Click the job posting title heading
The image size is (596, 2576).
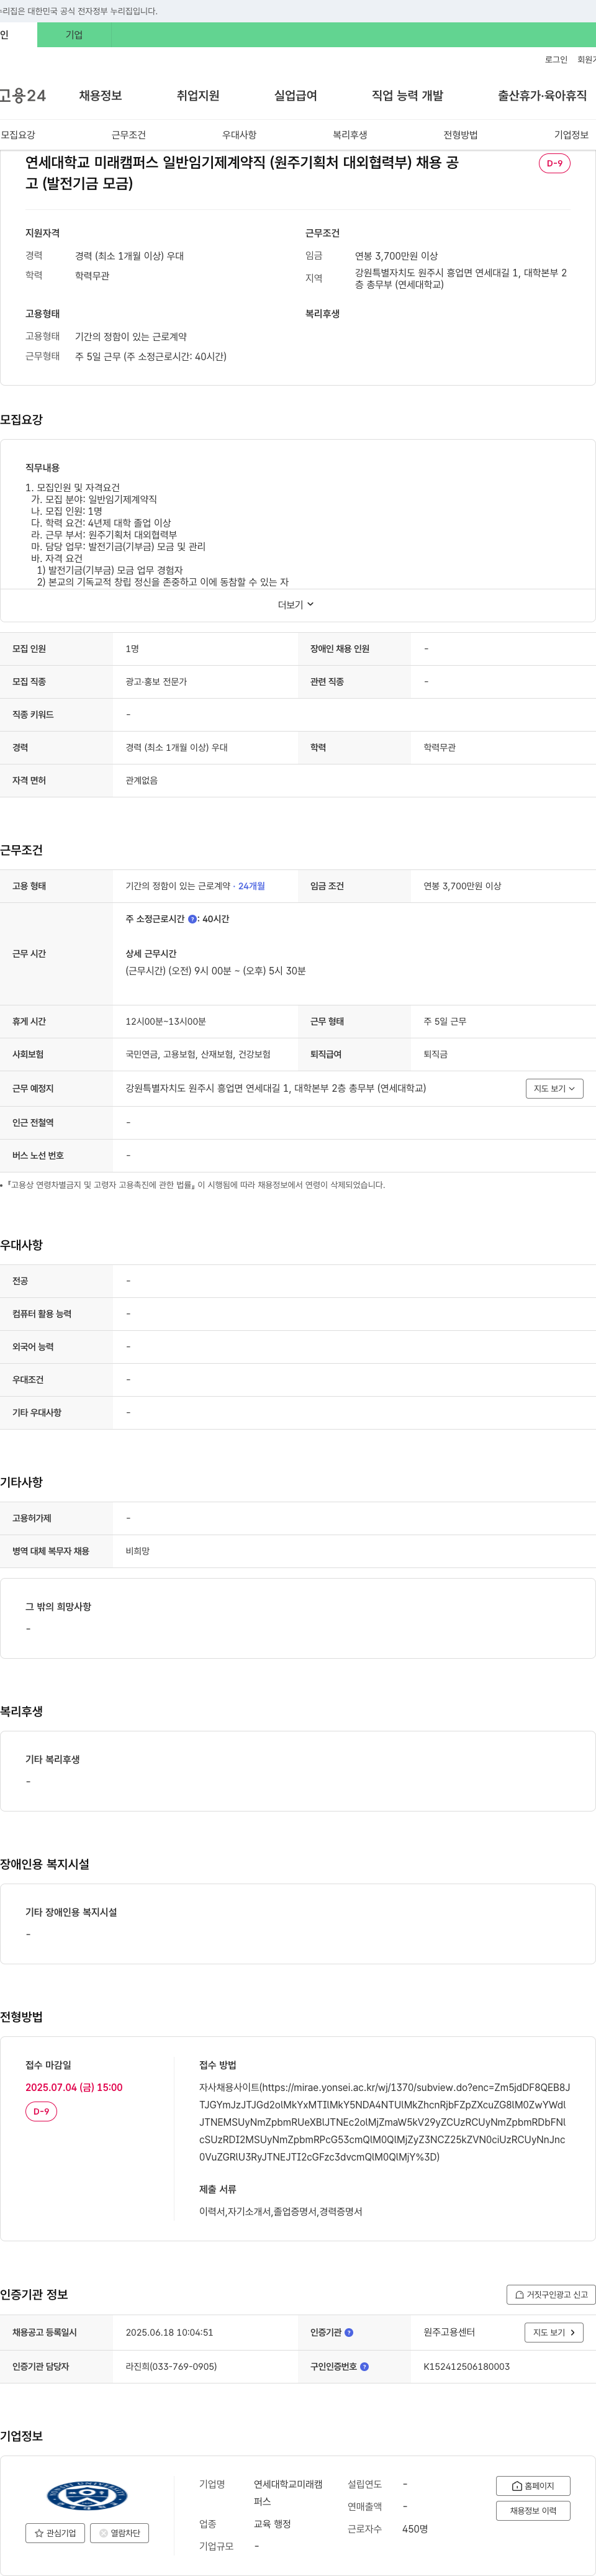point(242,173)
